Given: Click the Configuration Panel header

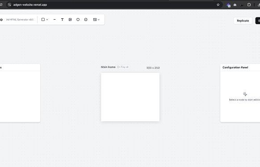Looking at the screenshot, I should click(235, 67).
